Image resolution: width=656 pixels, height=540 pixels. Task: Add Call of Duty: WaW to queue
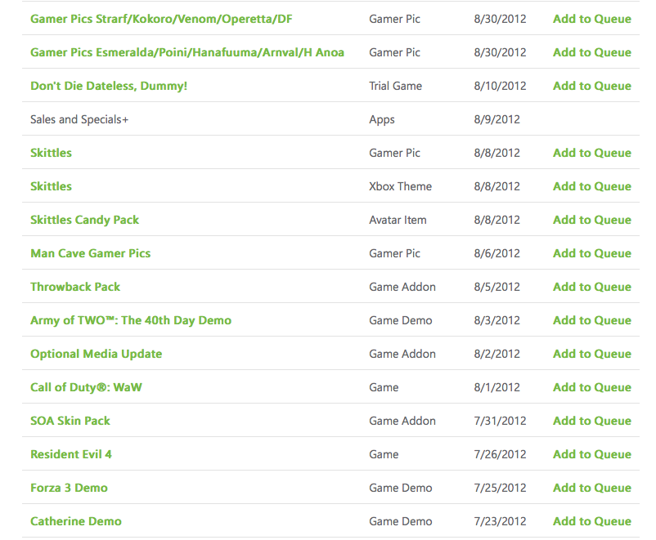pyautogui.click(x=592, y=387)
